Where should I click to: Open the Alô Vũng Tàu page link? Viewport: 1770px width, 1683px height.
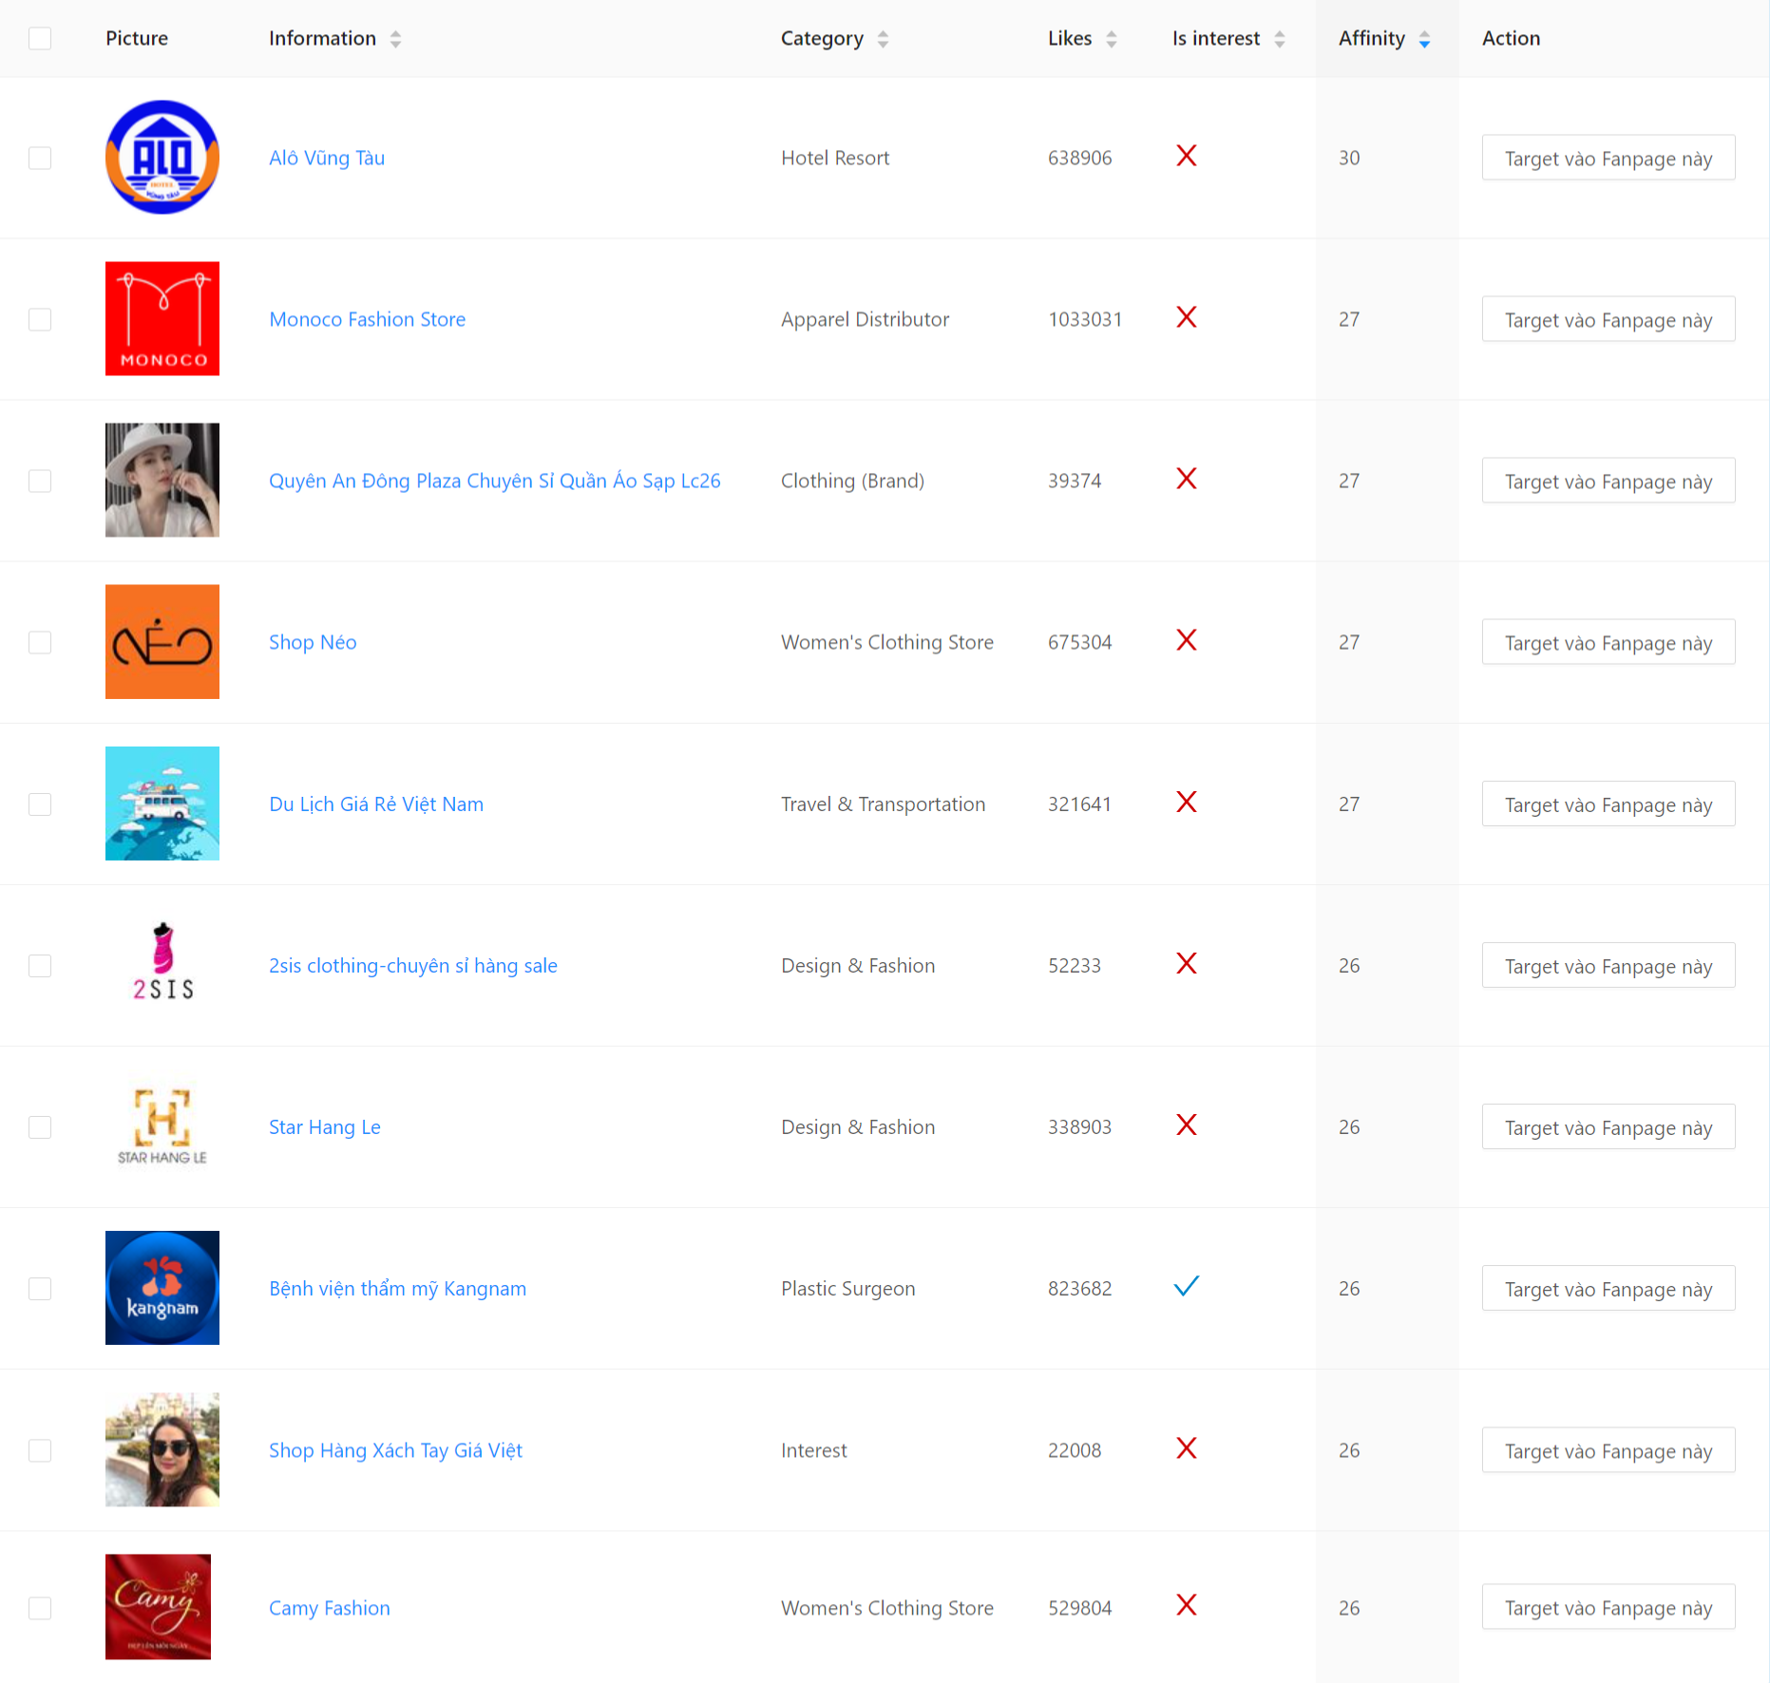click(x=327, y=158)
